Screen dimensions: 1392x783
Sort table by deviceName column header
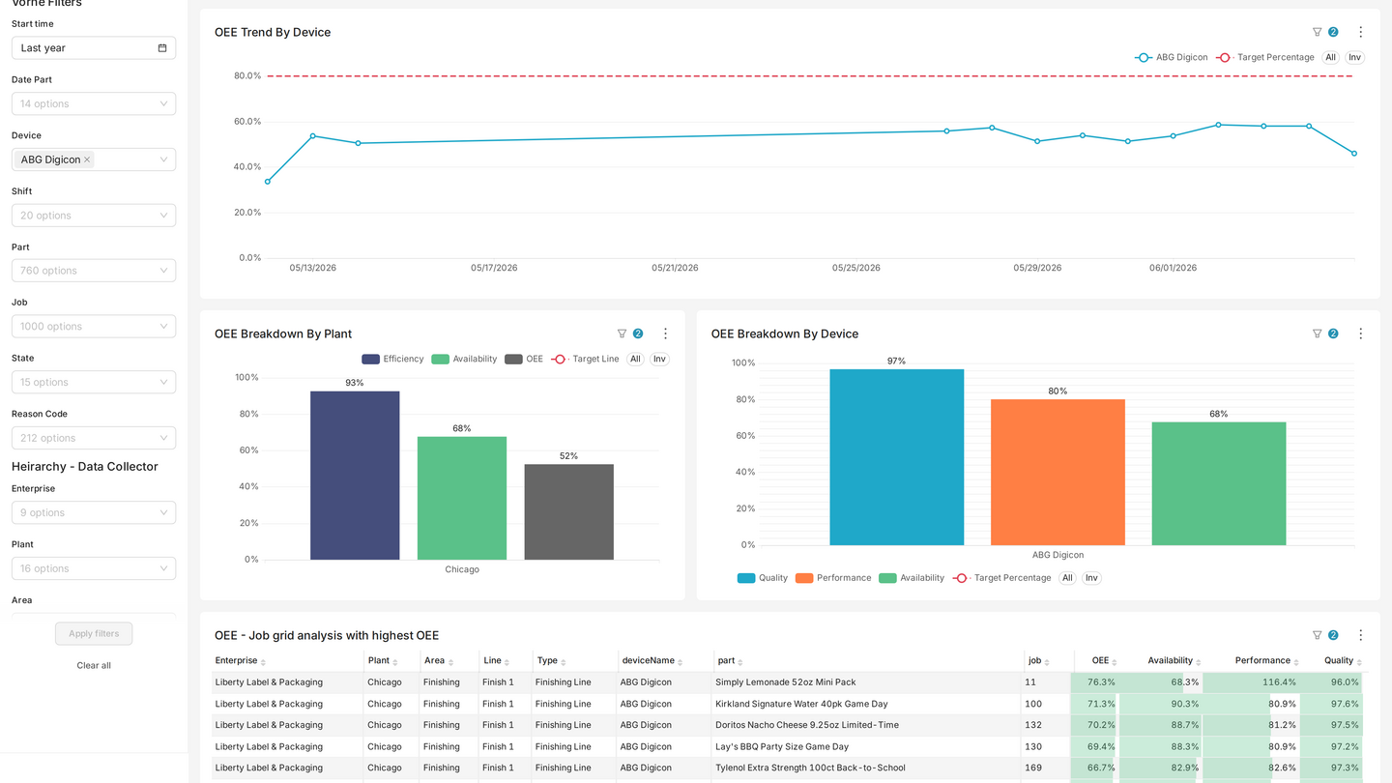(652, 660)
